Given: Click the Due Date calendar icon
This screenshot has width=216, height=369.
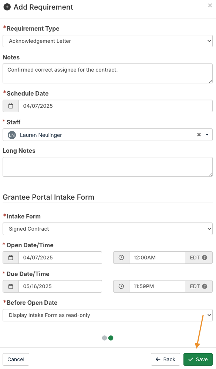Looking at the screenshot, I should point(11,286).
